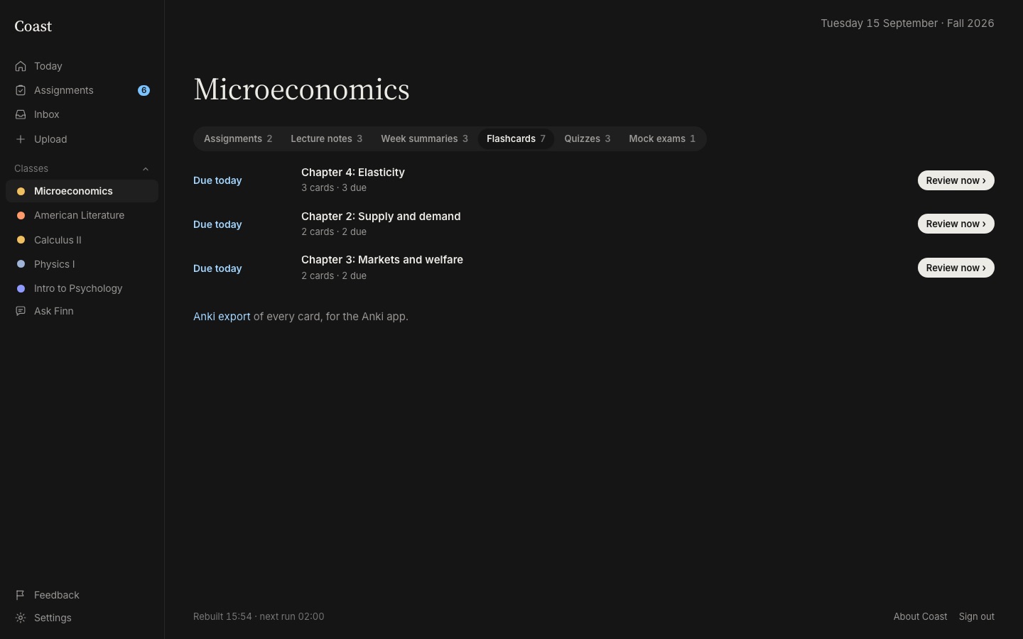Image resolution: width=1023 pixels, height=639 pixels.
Task: Select the Flashcards tab
Action: [x=516, y=138]
